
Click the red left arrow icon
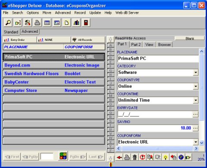pos(119,157)
